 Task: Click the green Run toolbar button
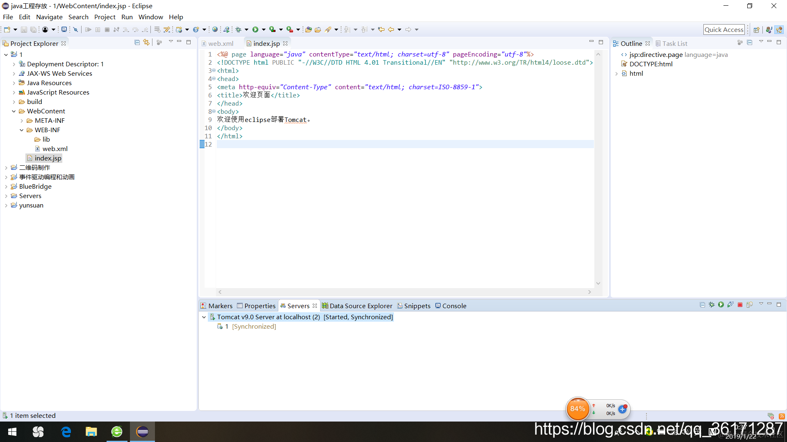[255, 29]
